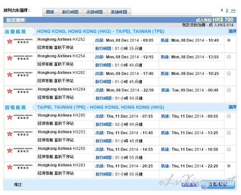Click Hong Kong Airlines logo in HX252 row

point(20,41)
